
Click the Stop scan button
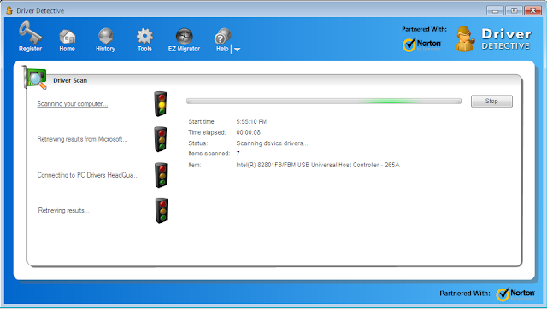pyautogui.click(x=491, y=101)
